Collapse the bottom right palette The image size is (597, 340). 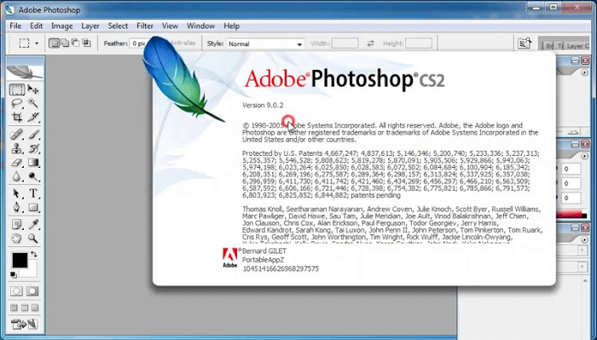pos(575,228)
